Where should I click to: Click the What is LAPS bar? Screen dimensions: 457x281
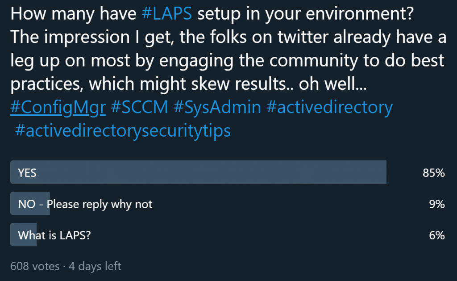point(23,235)
